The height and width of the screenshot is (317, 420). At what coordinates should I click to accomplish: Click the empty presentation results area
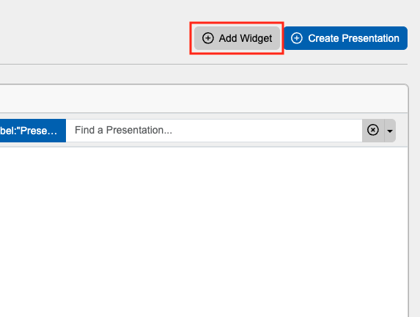tap(204, 232)
